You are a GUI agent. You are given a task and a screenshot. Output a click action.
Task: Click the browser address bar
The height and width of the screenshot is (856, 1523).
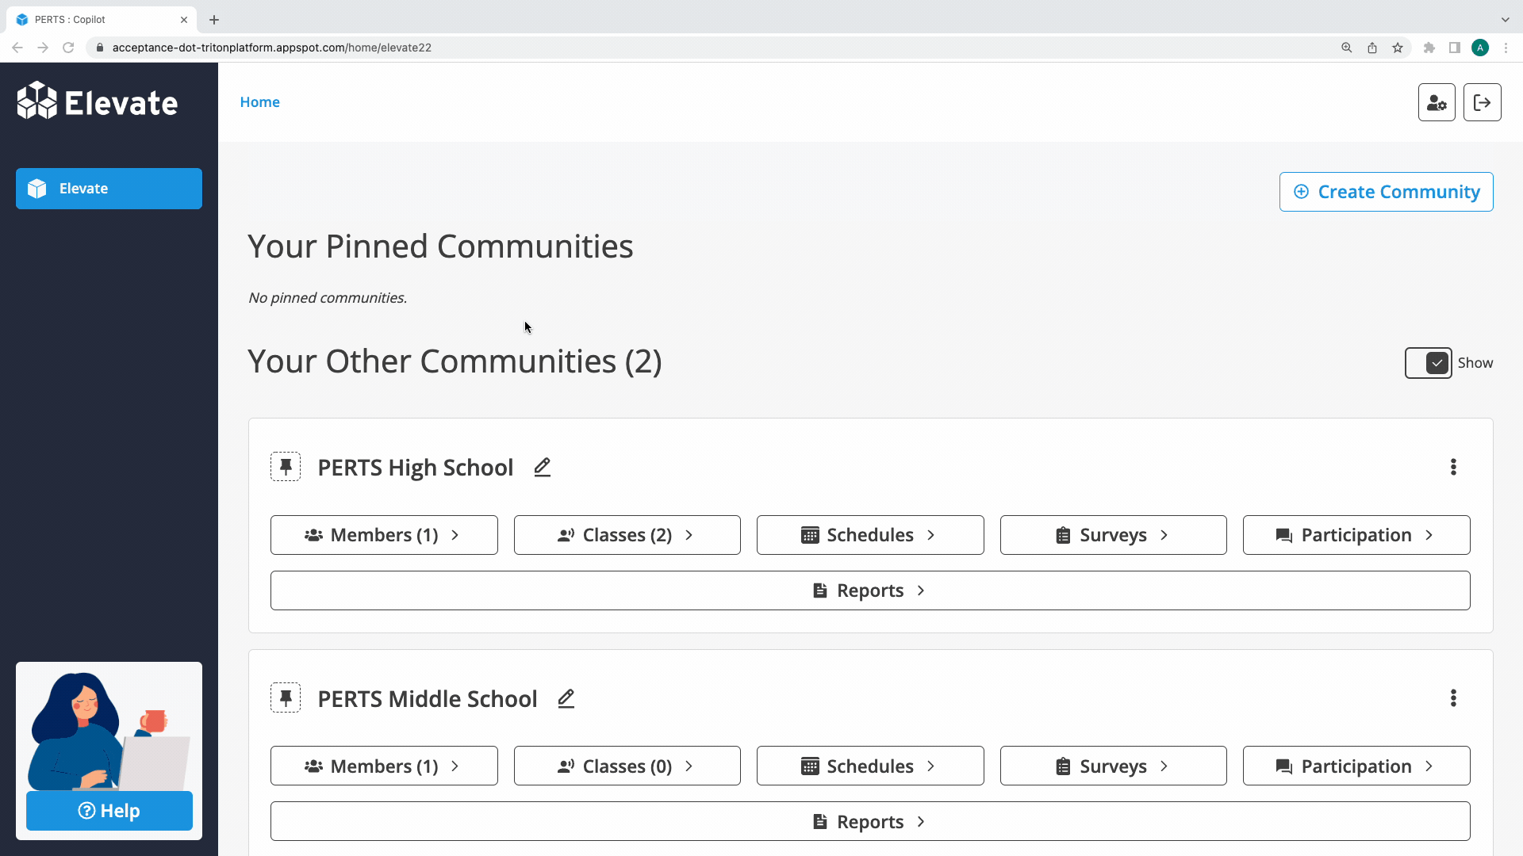476,48
